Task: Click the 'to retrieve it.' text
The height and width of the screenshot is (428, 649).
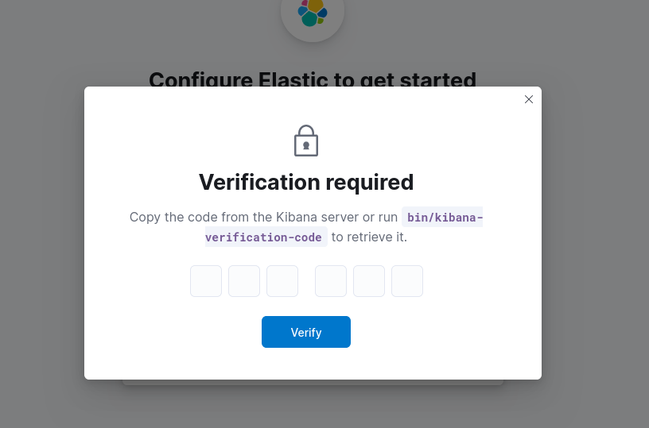Action: (369, 237)
